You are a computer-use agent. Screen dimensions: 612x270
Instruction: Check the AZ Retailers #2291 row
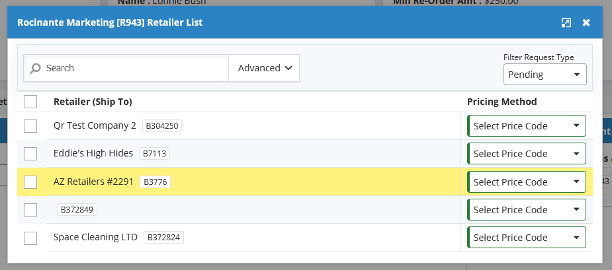pyautogui.click(x=30, y=182)
